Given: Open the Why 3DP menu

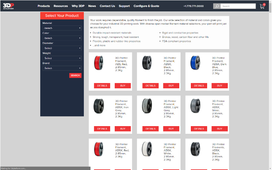Looking at the screenshot, I should pyautogui.click(x=78, y=6).
